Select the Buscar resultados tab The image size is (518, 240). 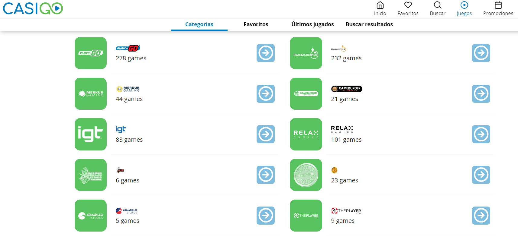pyautogui.click(x=369, y=24)
